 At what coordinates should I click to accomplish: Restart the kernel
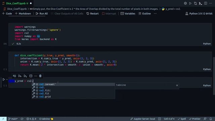coord(93,13)
